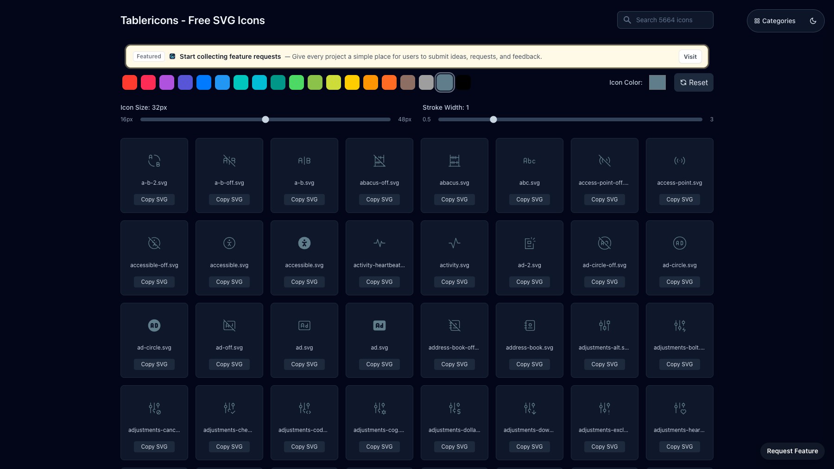The height and width of the screenshot is (469, 834).
Task: Select the yellow color swatch
Action: [352, 82]
